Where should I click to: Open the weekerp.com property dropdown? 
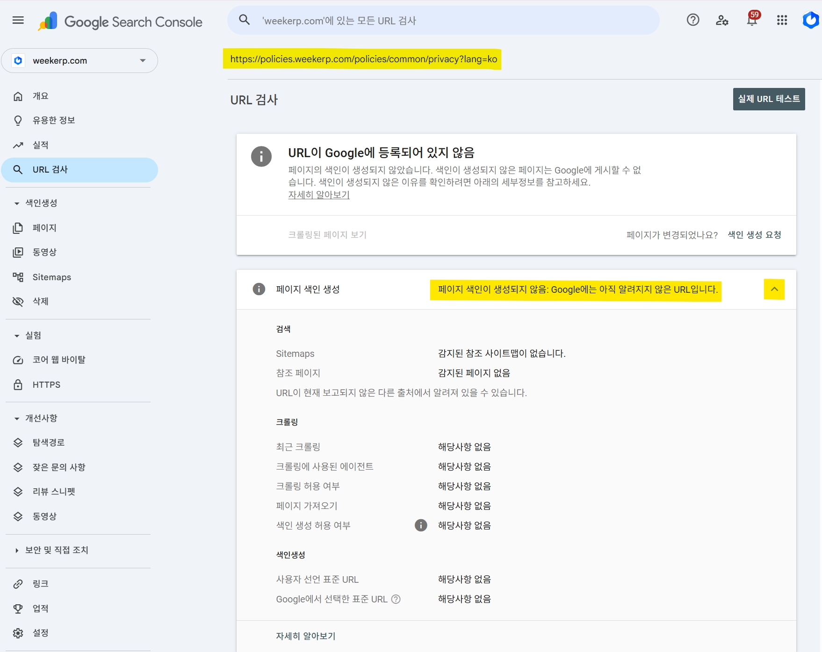pos(79,60)
